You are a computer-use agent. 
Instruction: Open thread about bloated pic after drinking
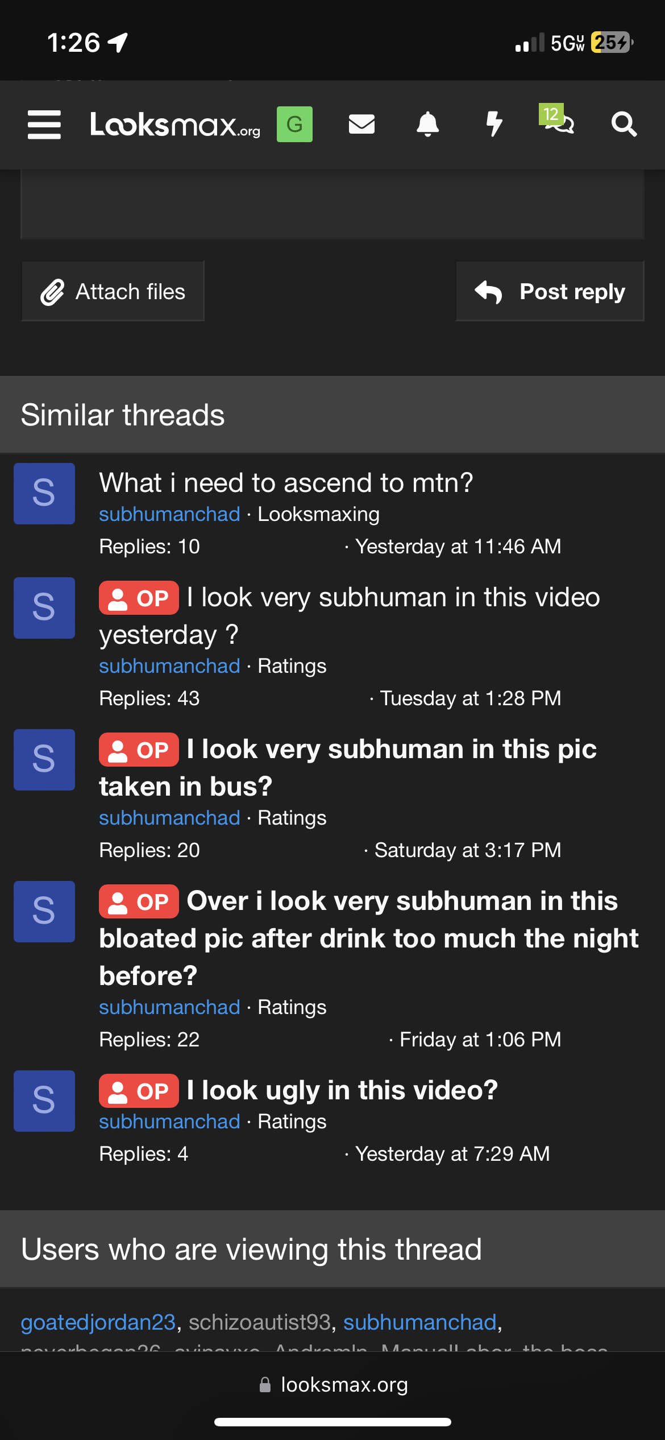tap(369, 938)
